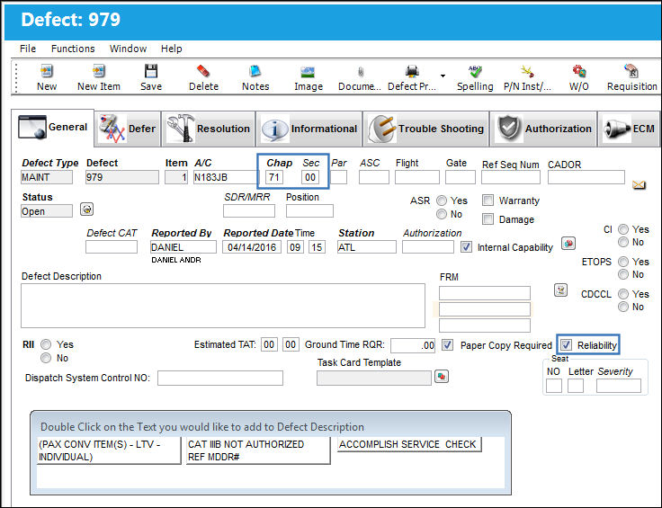Viewport: 662px width, 508px height.
Task: Click the Sec field showing 00
Action: pos(310,177)
